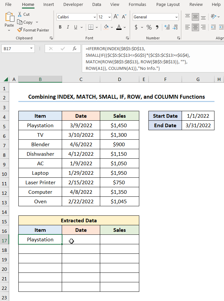224x301 pixels.
Task: Select row 10 header
Action: pyautogui.click(x=4, y=174)
